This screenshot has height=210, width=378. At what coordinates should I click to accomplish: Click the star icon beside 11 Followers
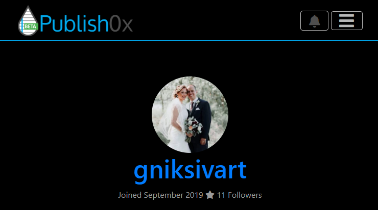210,195
